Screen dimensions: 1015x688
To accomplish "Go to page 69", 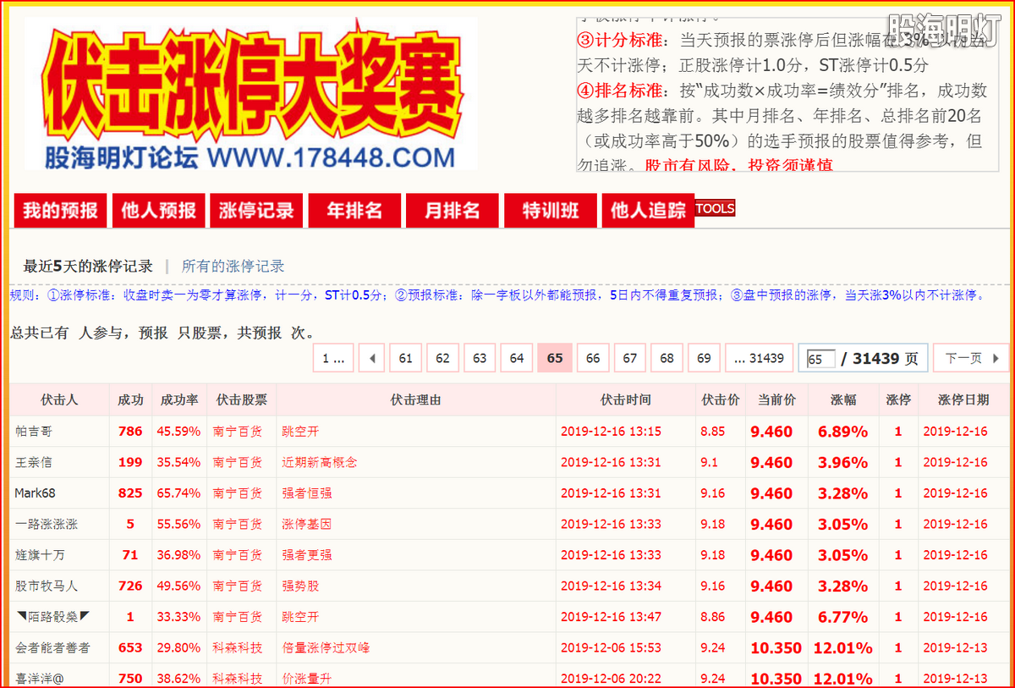I will 704,358.
